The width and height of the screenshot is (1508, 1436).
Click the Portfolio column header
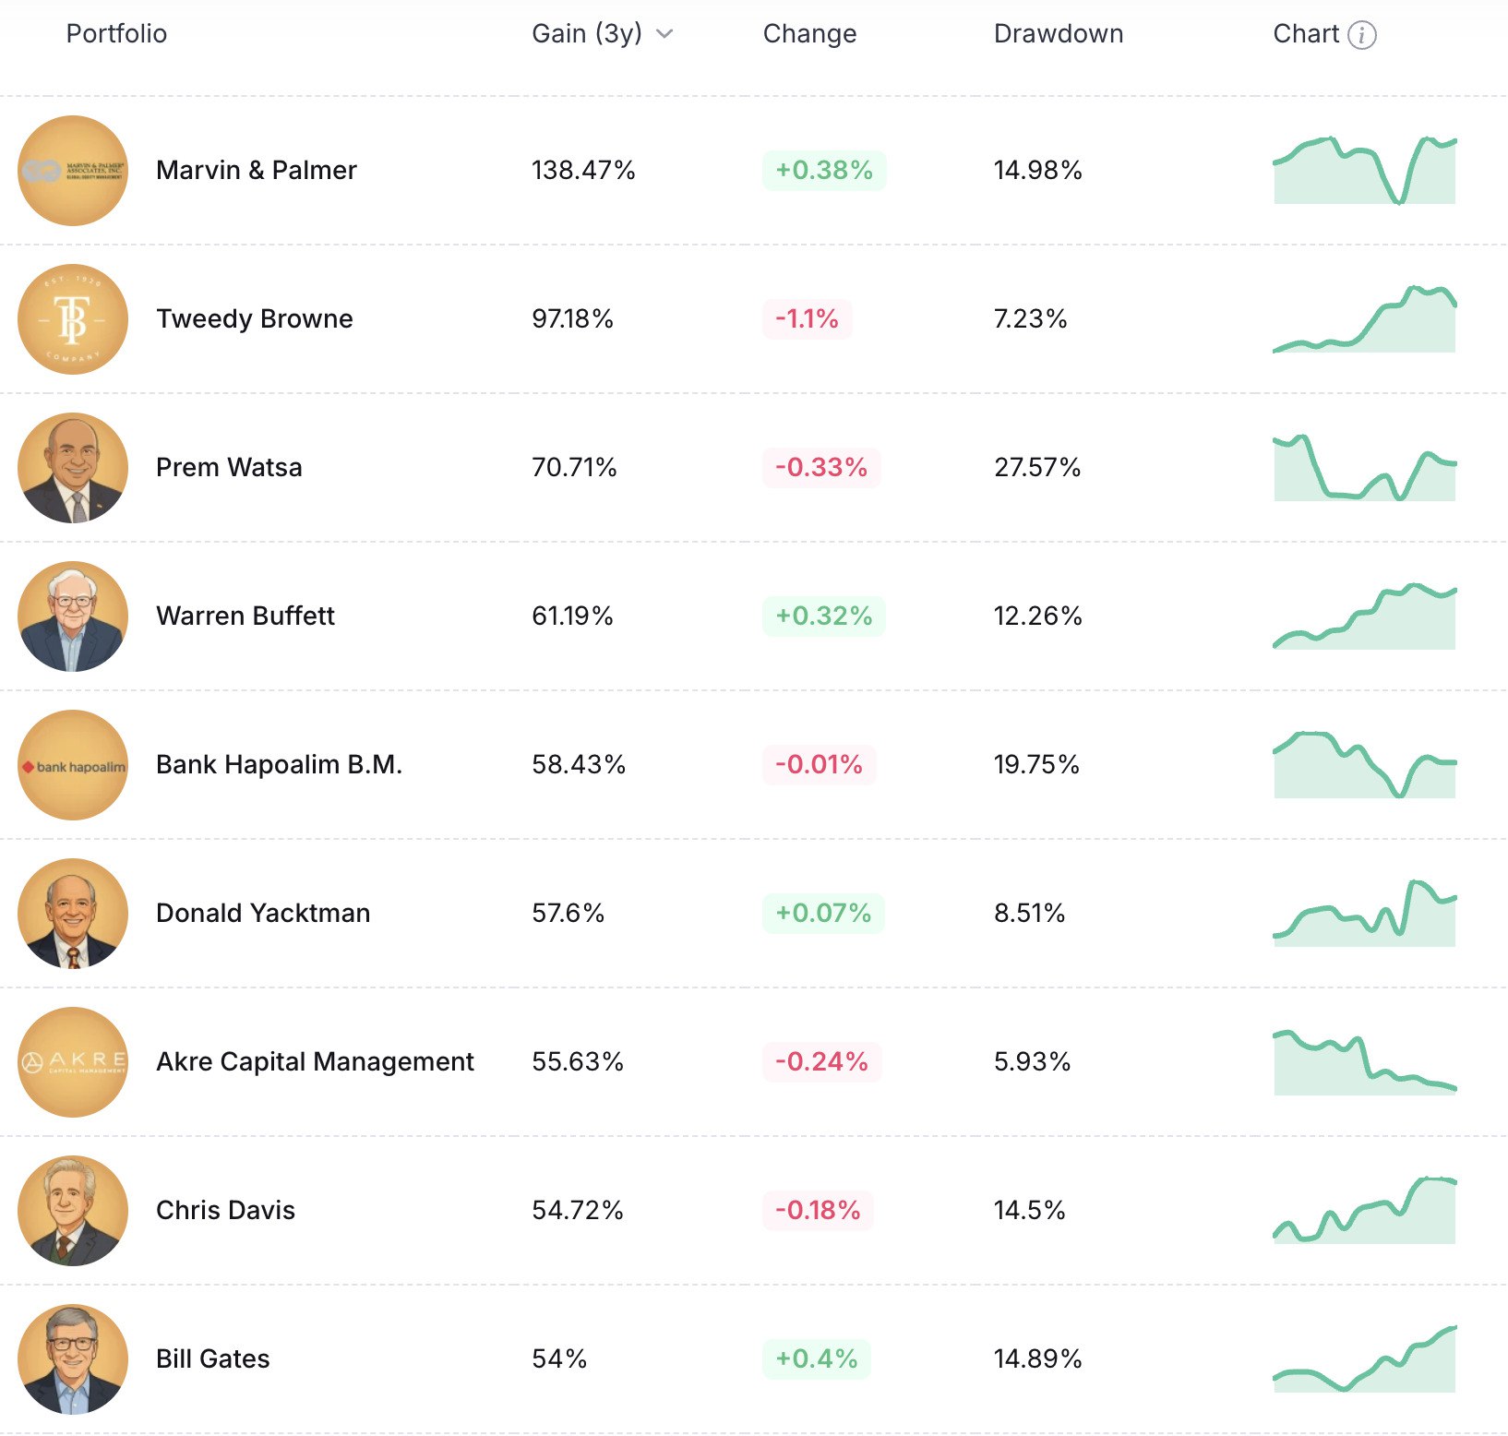(116, 34)
